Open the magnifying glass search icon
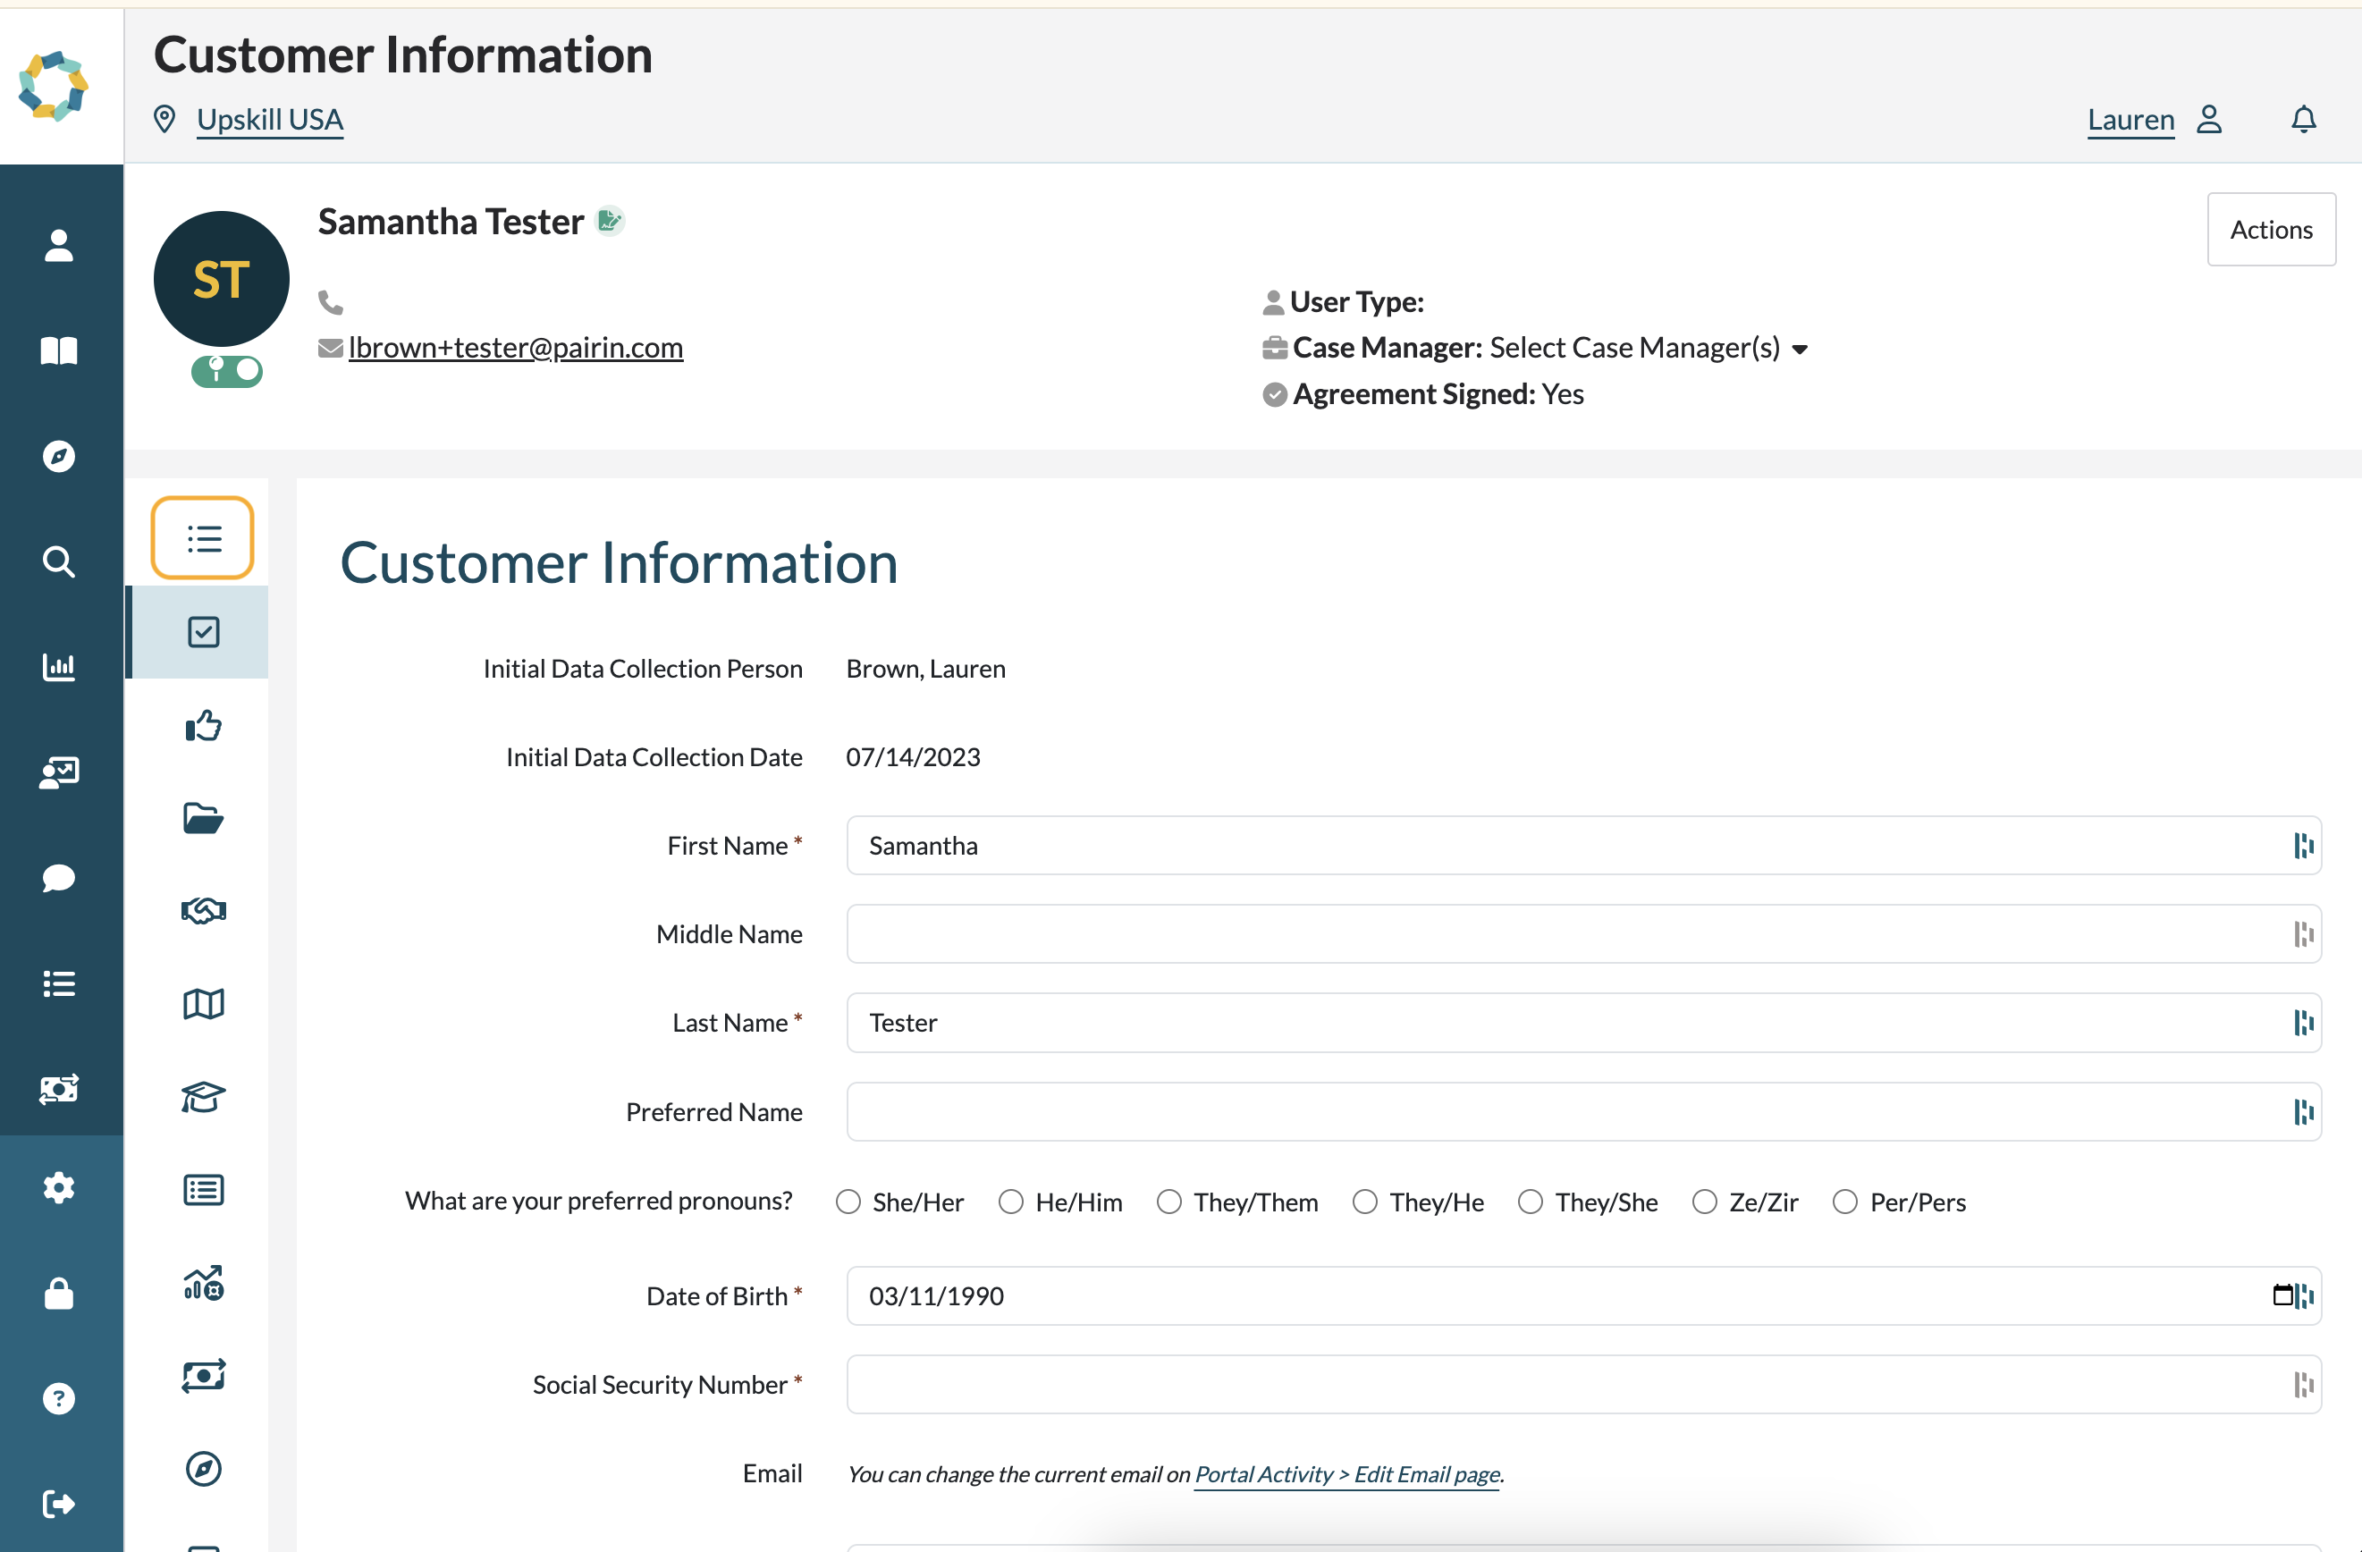 point(60,561)
